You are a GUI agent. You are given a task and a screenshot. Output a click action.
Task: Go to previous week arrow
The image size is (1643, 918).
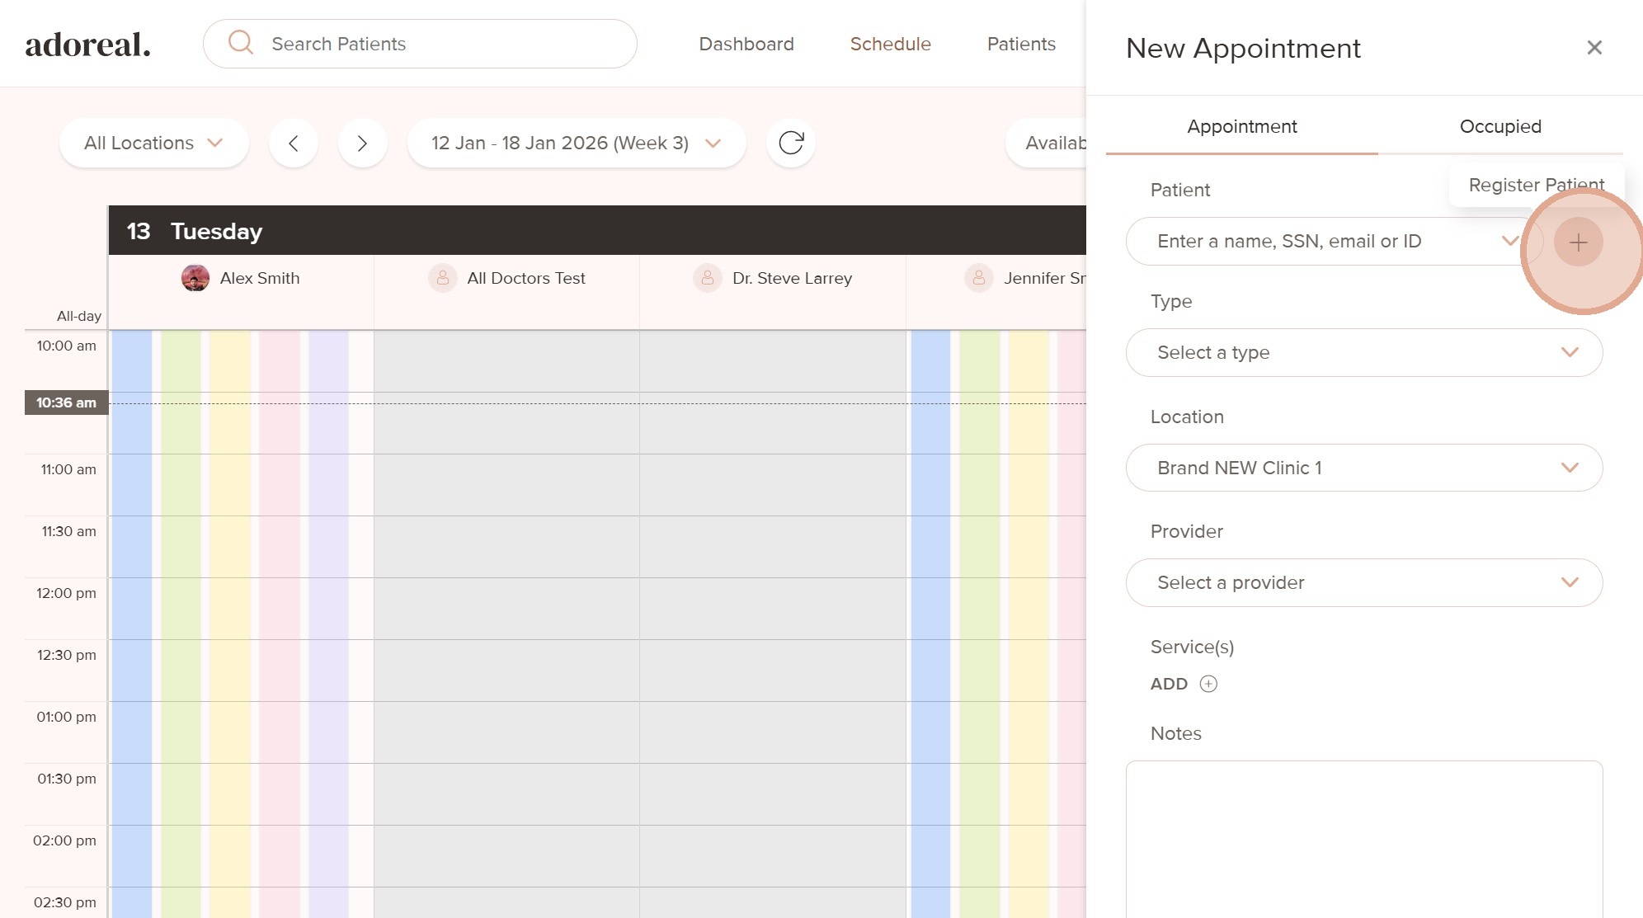click(x=293, y=143)
